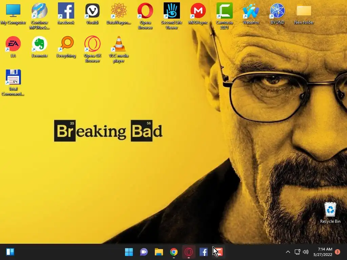The height and width of the screenshot is (260, 347).
Task: Open the My Computer desktop icon
Action: (13, 14)
